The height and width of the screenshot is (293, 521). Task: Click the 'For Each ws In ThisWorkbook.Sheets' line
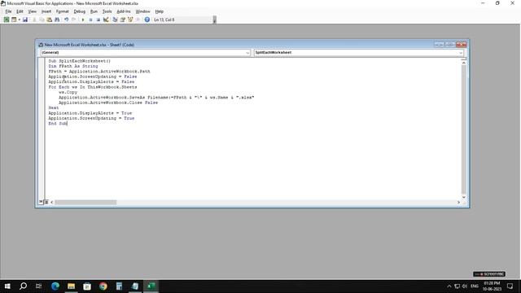(93, 87)
